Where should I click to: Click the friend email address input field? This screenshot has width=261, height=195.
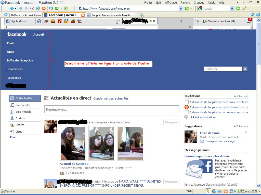(x=216, y=184)
